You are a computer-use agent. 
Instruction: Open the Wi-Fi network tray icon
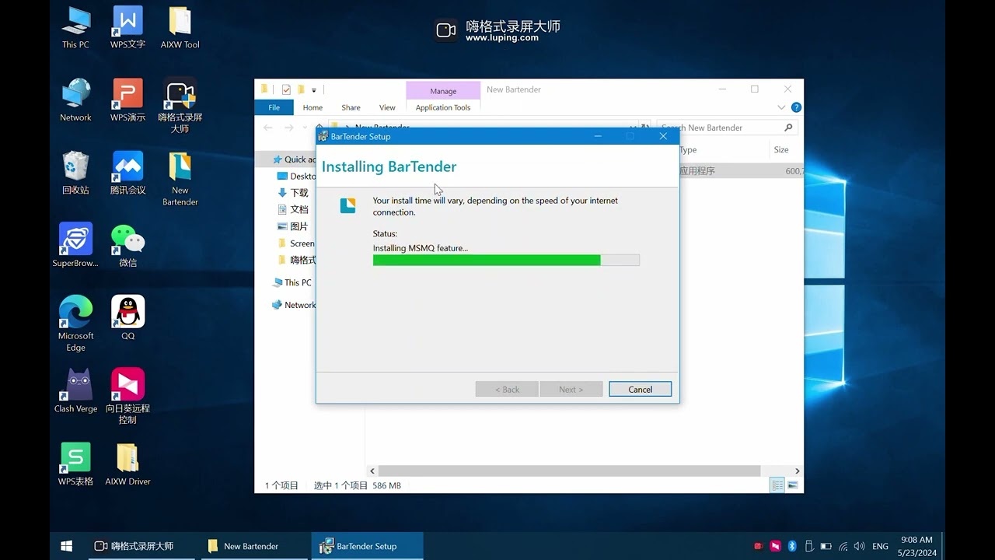point(843,546)
